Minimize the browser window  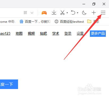[84, 4]
